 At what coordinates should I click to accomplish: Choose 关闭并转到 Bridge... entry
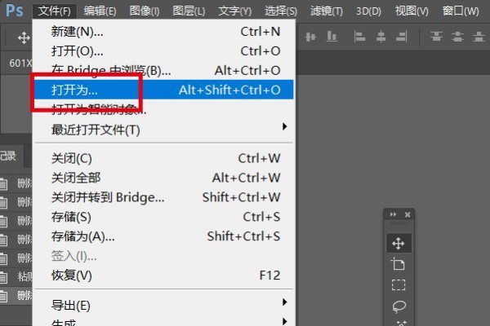tap(164, 197)
